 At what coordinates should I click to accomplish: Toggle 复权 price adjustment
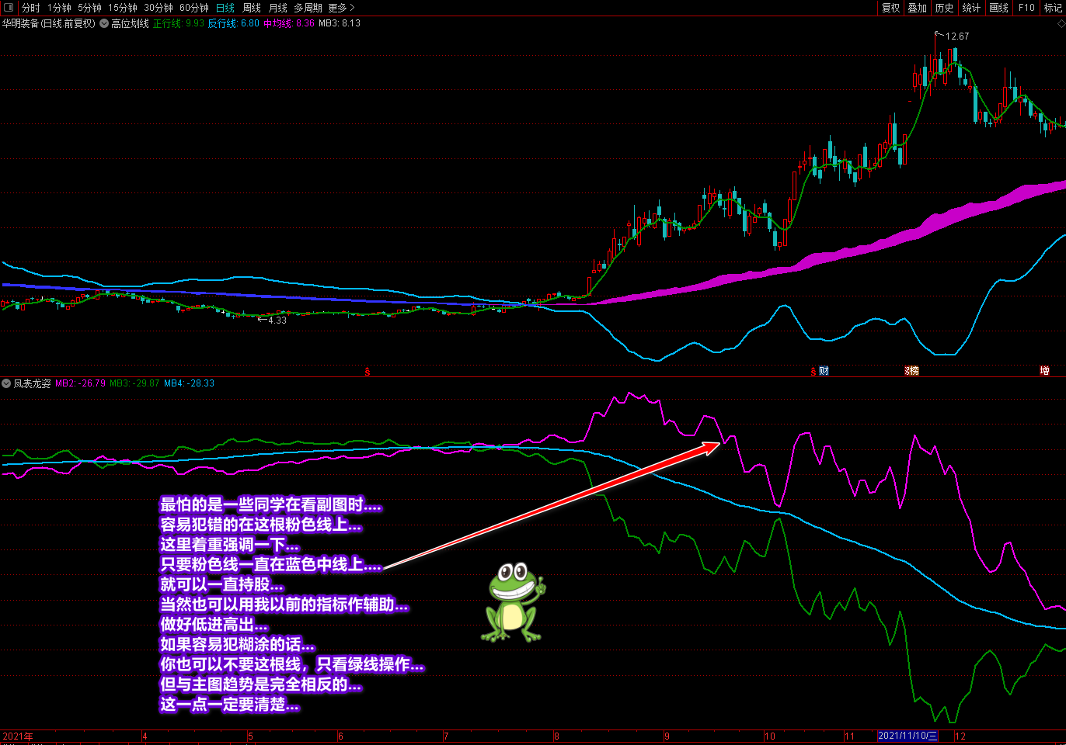[890, 8]
